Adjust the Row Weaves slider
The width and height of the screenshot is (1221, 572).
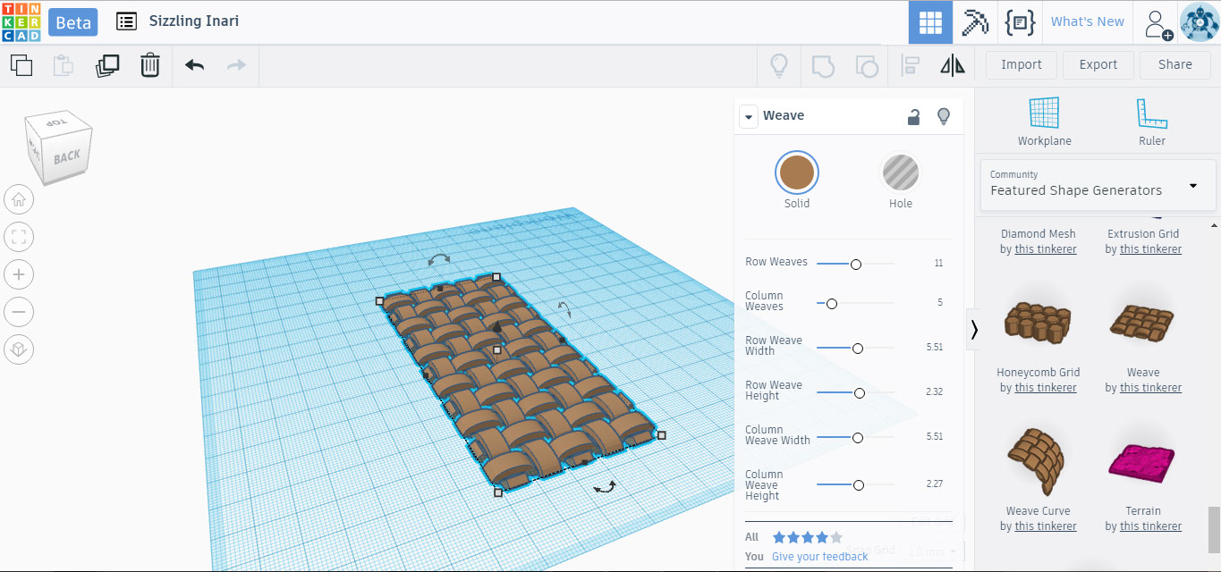(x=855, y=264)
